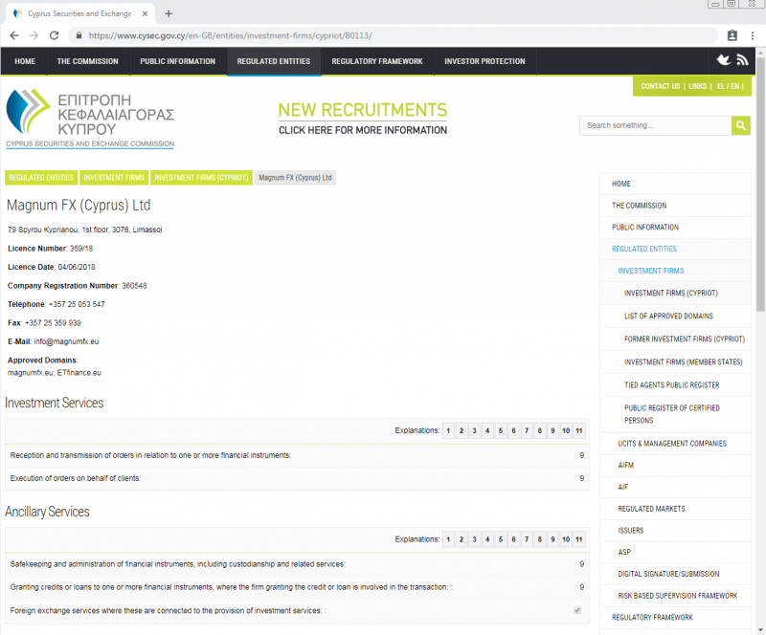Open RISK BASED SUPERVISION FRAMEWORK

click(675, 596)
